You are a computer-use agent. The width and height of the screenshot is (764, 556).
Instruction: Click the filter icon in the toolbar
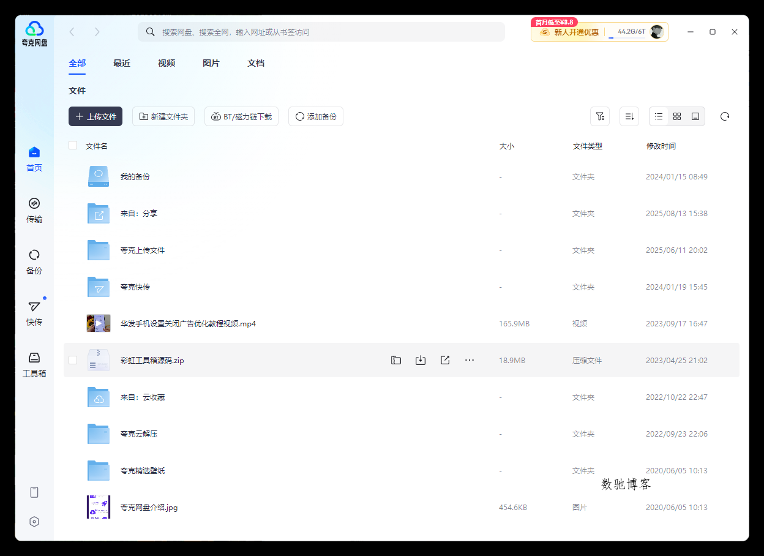pyautogui.click(x=600, y=116)
